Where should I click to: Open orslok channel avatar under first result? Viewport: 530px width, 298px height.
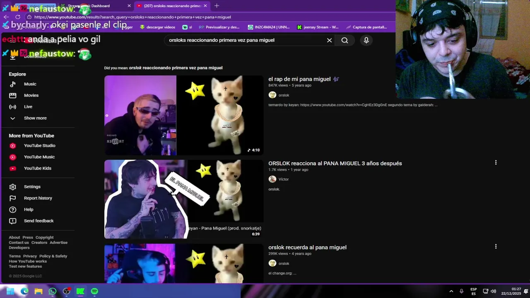click(272, 95)
